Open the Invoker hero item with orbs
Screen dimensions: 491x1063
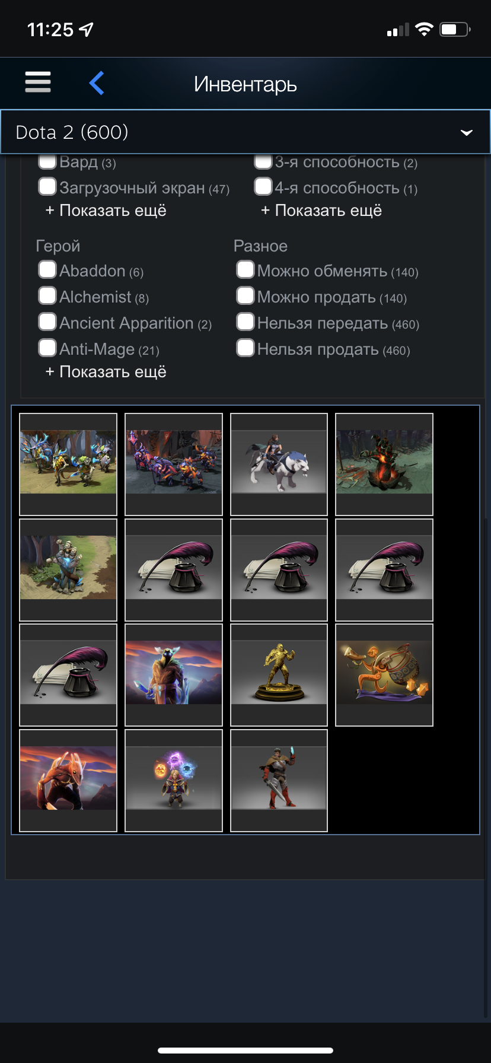click(174, 780)
